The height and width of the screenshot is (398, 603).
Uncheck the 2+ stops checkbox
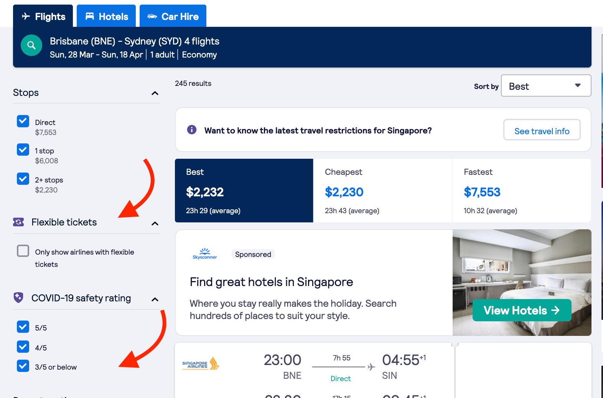pyautogui.click(x=23, y=179)
